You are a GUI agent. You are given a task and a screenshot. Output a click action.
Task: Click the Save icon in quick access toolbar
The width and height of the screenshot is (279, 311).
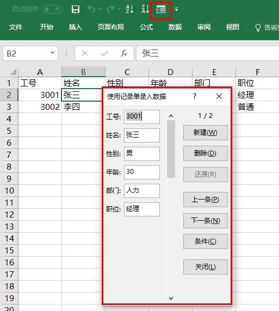[76, 9]
